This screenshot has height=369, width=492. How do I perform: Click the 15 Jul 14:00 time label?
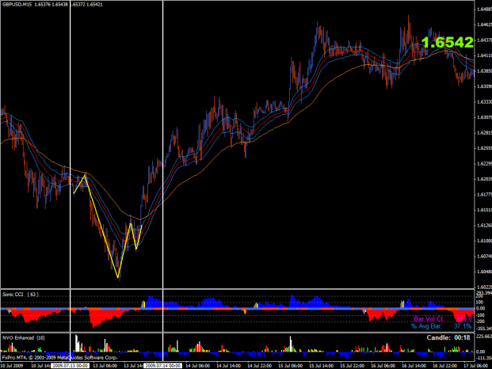pos(321,366)
